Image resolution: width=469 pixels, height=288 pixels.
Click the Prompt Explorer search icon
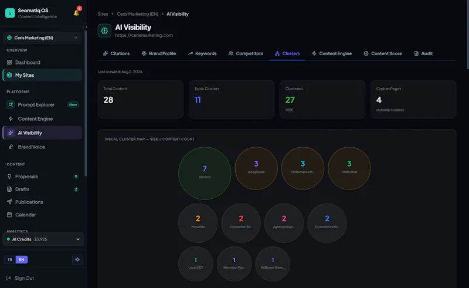pos(11,104)
